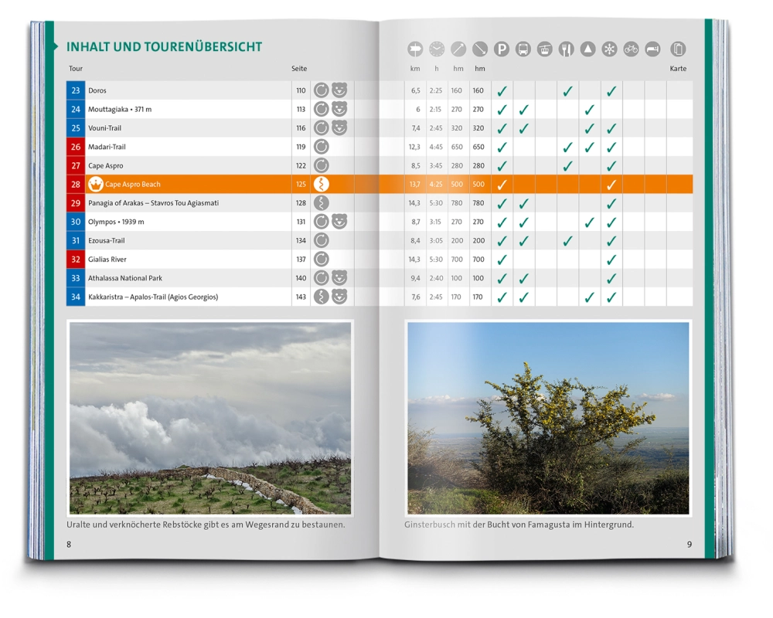Screen dimensions: 773x618
Task: Click the bear face icon in Doros row
Action: pos(339,90)
